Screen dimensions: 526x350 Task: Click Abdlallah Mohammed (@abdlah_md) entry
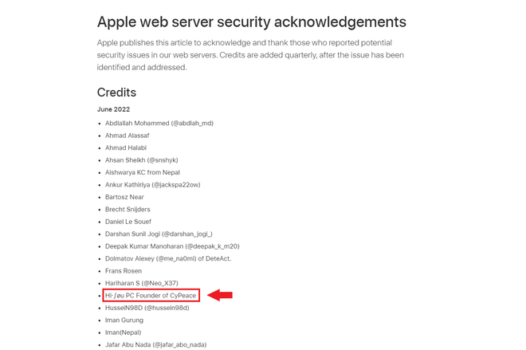coord(159,123)
